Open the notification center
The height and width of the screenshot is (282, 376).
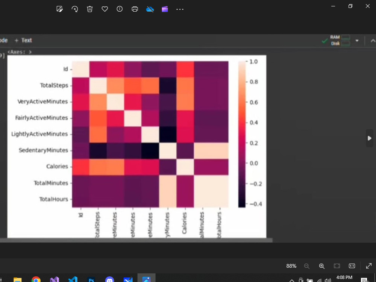[x=364, y=280]
